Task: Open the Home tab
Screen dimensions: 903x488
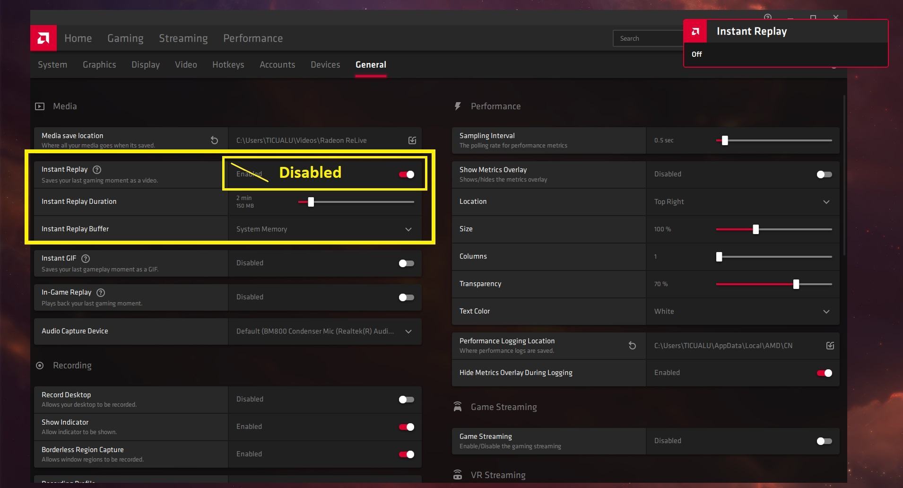Action: 78,38
